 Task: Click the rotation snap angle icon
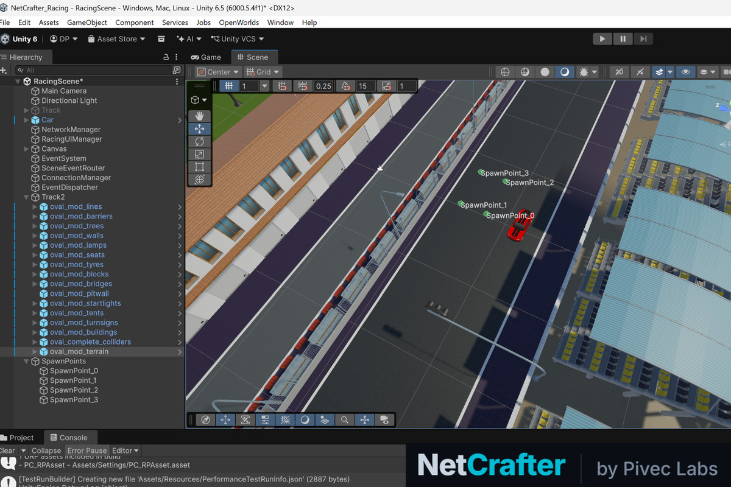(345, 86)
